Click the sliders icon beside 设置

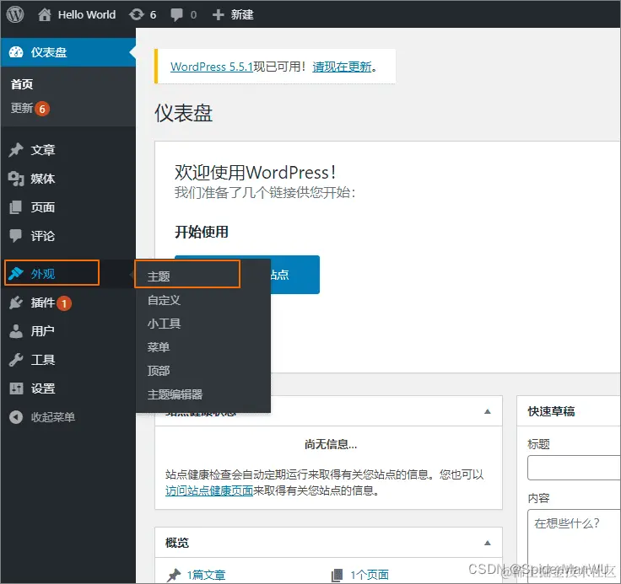point(16,388)
